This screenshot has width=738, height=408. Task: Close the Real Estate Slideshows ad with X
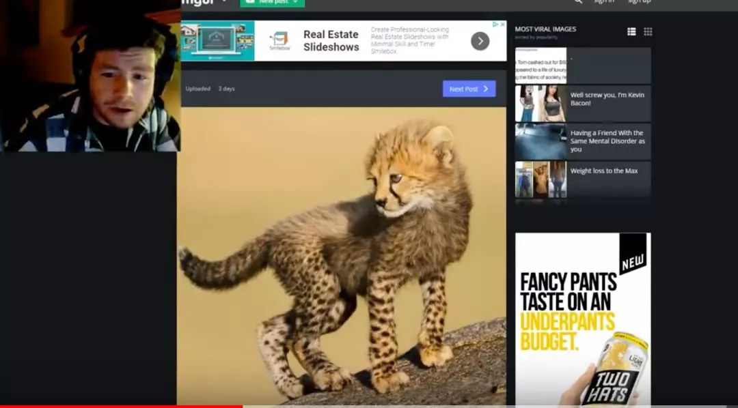pyautogui.click(x=503, y=24)
